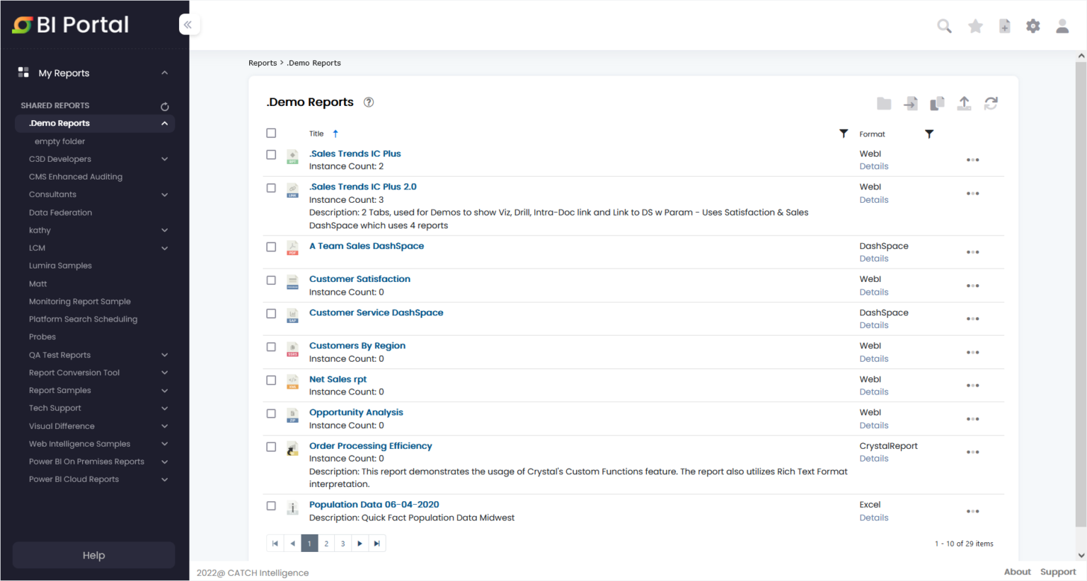
Task: Click the upload document icon in toolbar
Action: (964, 103)
